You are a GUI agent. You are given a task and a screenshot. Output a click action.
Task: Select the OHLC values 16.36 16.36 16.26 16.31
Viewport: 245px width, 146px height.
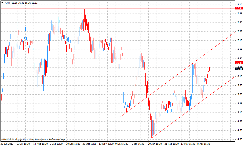click(x=24, y=3)
